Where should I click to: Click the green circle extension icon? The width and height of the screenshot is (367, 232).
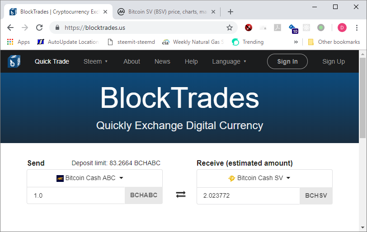(x=320, y=28)
